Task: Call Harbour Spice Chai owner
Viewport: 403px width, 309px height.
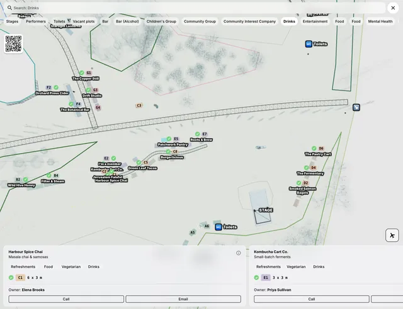Action: pyautogui.click(x=66, y=299)
